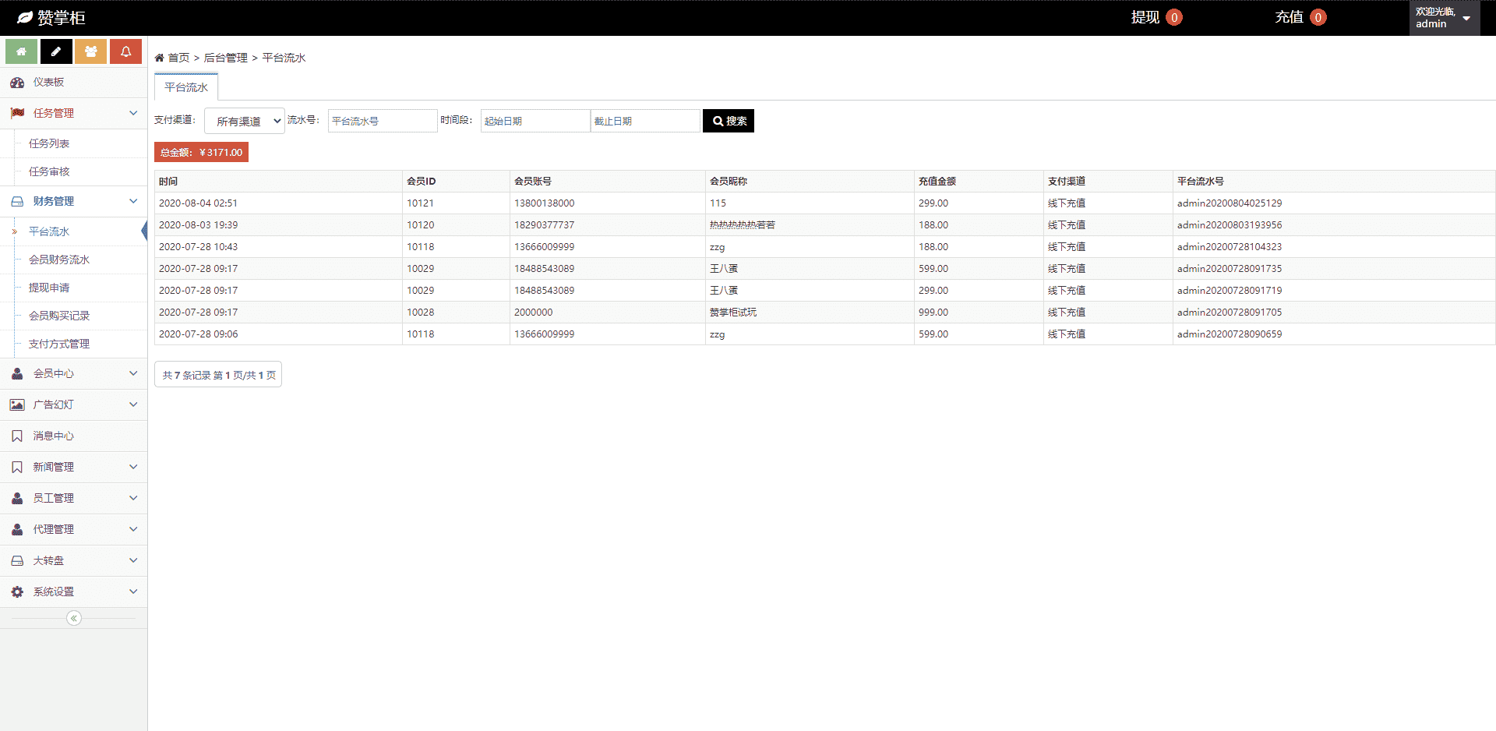Click the orange users group icon
The image size is (1496, 731).
pos(91,51)
